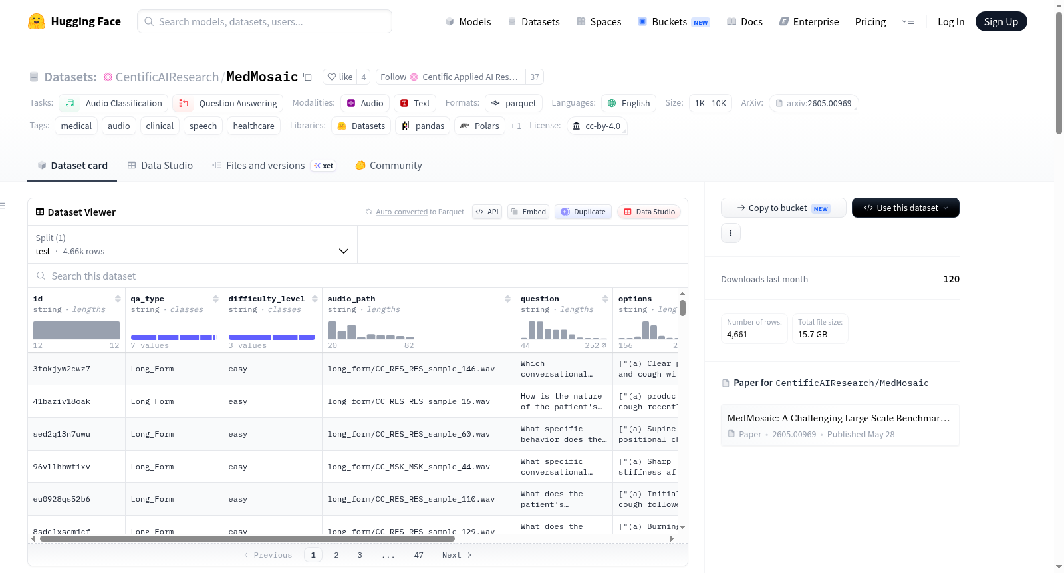Click the table's vertical scrollbar thumb

[682, 308]
